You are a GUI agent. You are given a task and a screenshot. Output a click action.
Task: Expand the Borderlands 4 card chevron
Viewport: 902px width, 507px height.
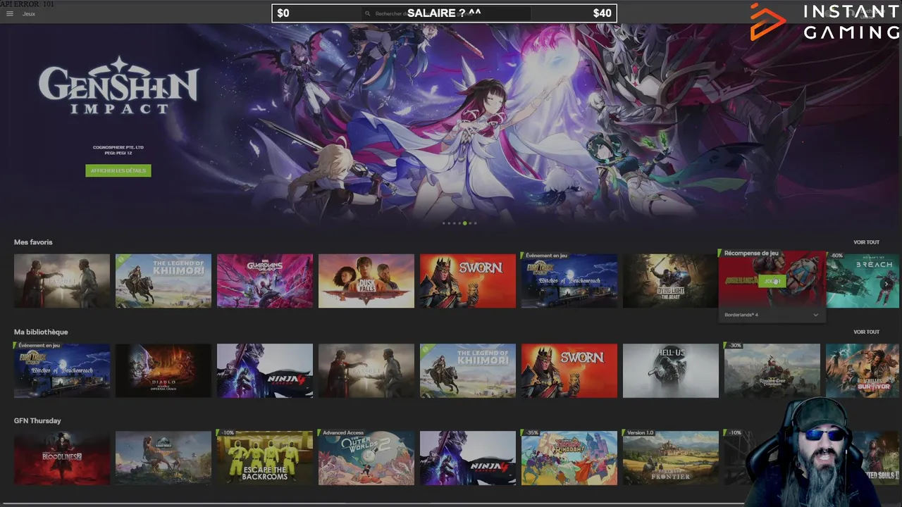click(816, 315)
